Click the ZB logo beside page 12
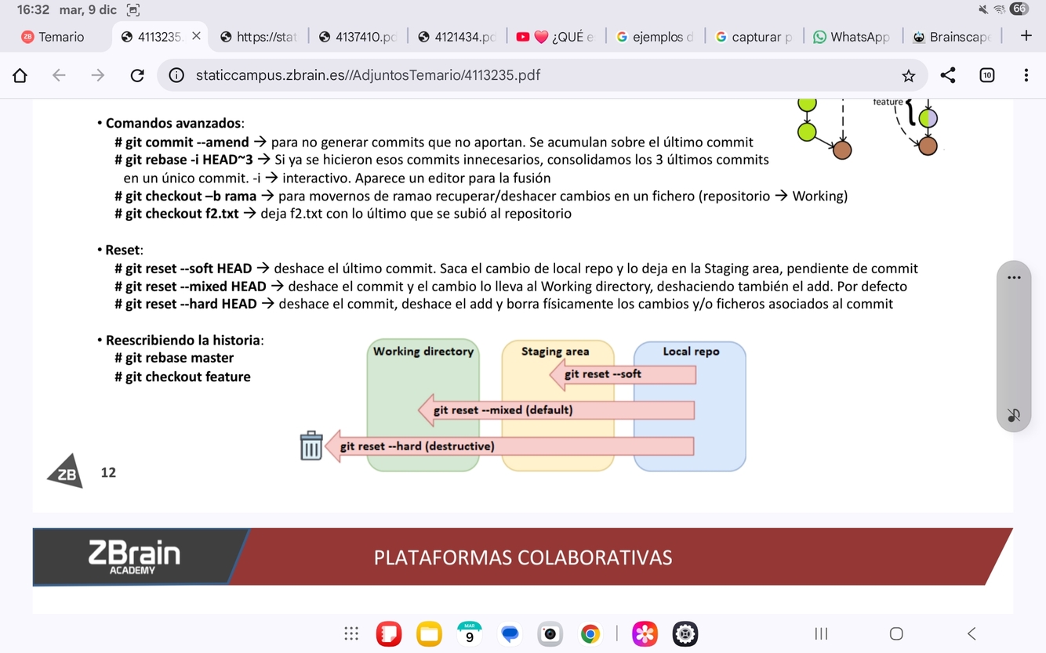Image resolution: width=1046 pixels, height=653 pixels. (x=65, y=471)
